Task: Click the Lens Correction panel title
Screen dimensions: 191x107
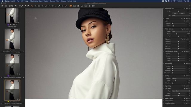Action: point(170,103)
